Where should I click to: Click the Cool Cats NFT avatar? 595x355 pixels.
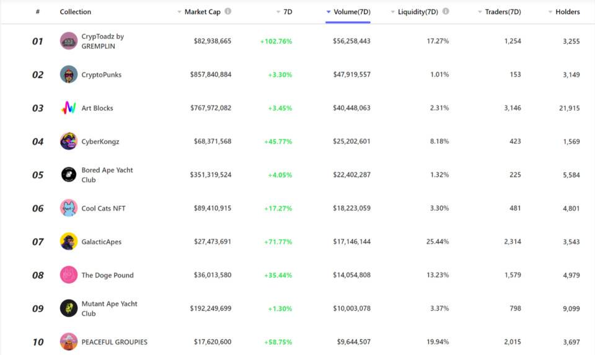pyautogui.click(x=69, y=208)
